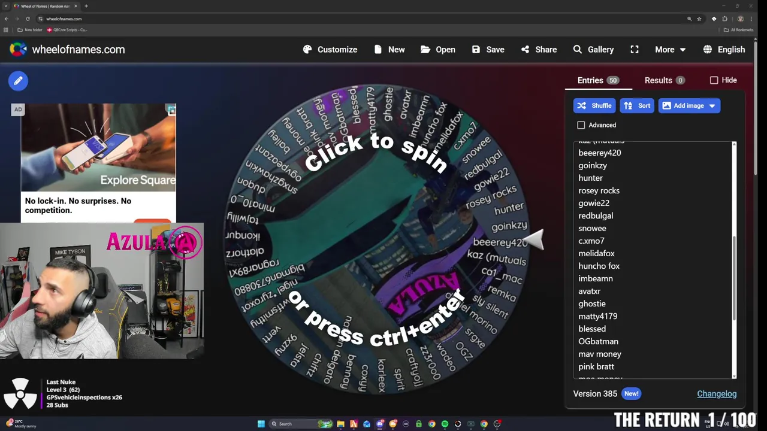Screen dimensions: 767x431
Task: Expand the Add image dropdown arrow
Action: (x=712, y=106)
